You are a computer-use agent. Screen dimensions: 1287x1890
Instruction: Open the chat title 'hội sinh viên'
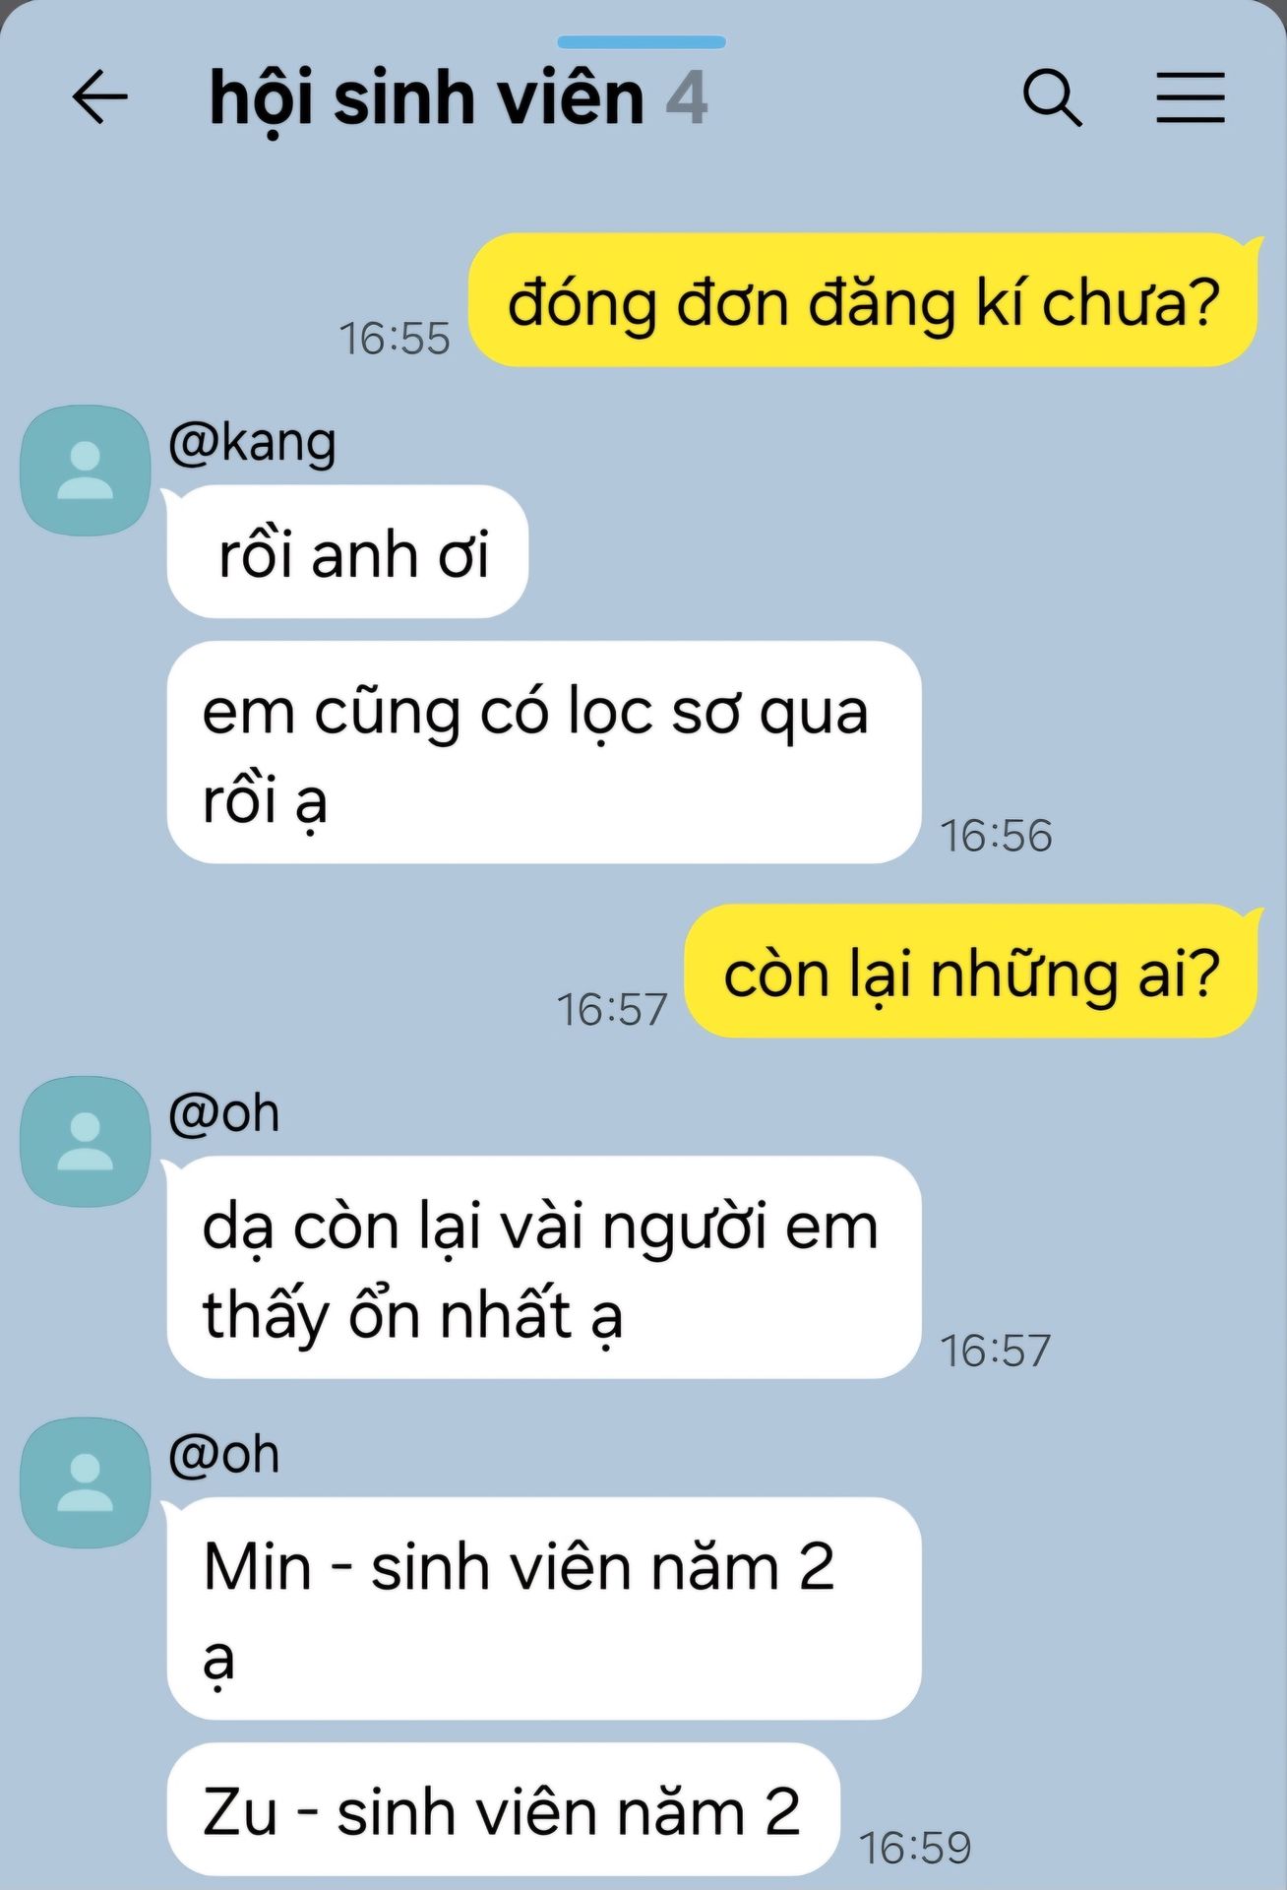coord(427,98)
